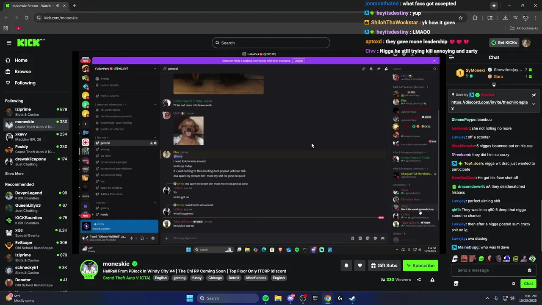Select gaming tag
The height and width of the screenshot is (305, 542).
(180, 278)
